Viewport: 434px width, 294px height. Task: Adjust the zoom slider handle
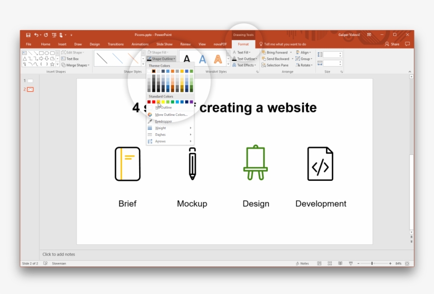coord(372,263)
